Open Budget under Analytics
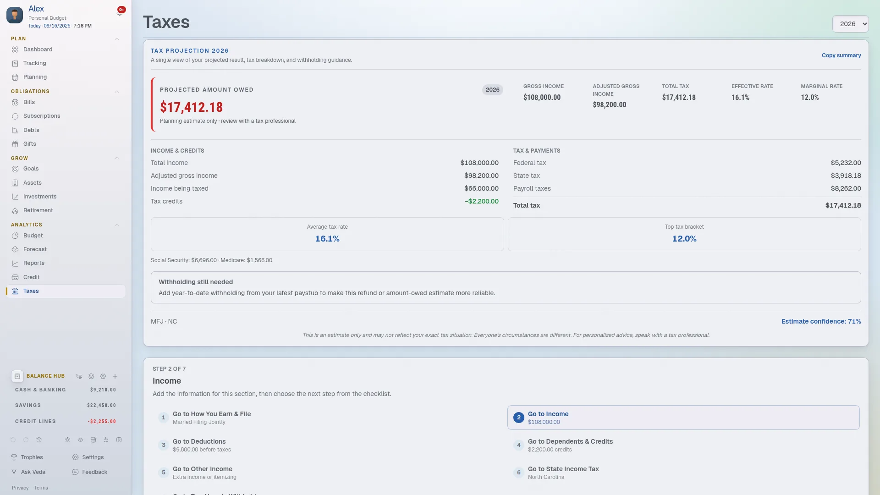Viewport: 880px width, 495px height. click(x=66, y=236)
